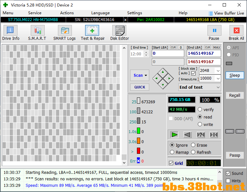This screenshot has height=192, width=247.
Task: Expand the timeout 10000 dropdown
Action: coord(218,78)
